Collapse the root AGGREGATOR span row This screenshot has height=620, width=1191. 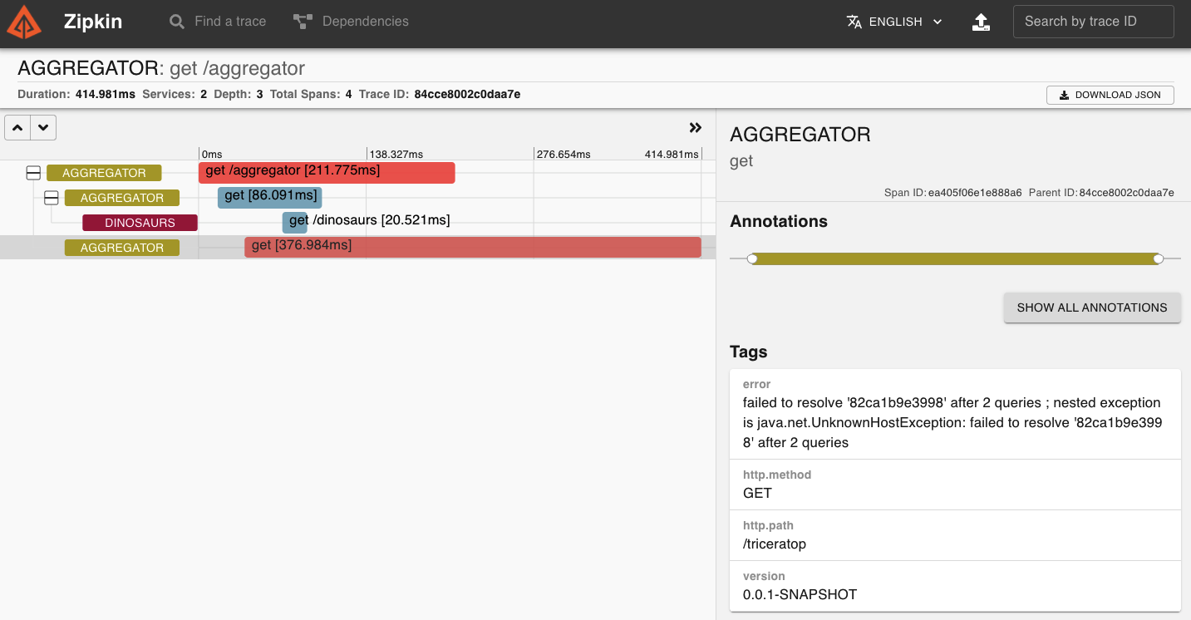click(x=33, y=173)
